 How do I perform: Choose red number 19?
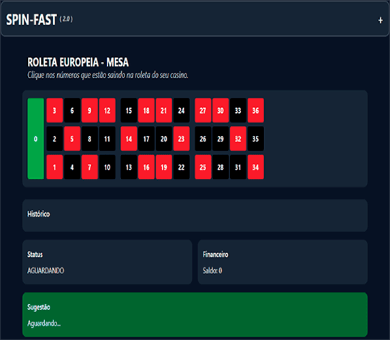163,167
